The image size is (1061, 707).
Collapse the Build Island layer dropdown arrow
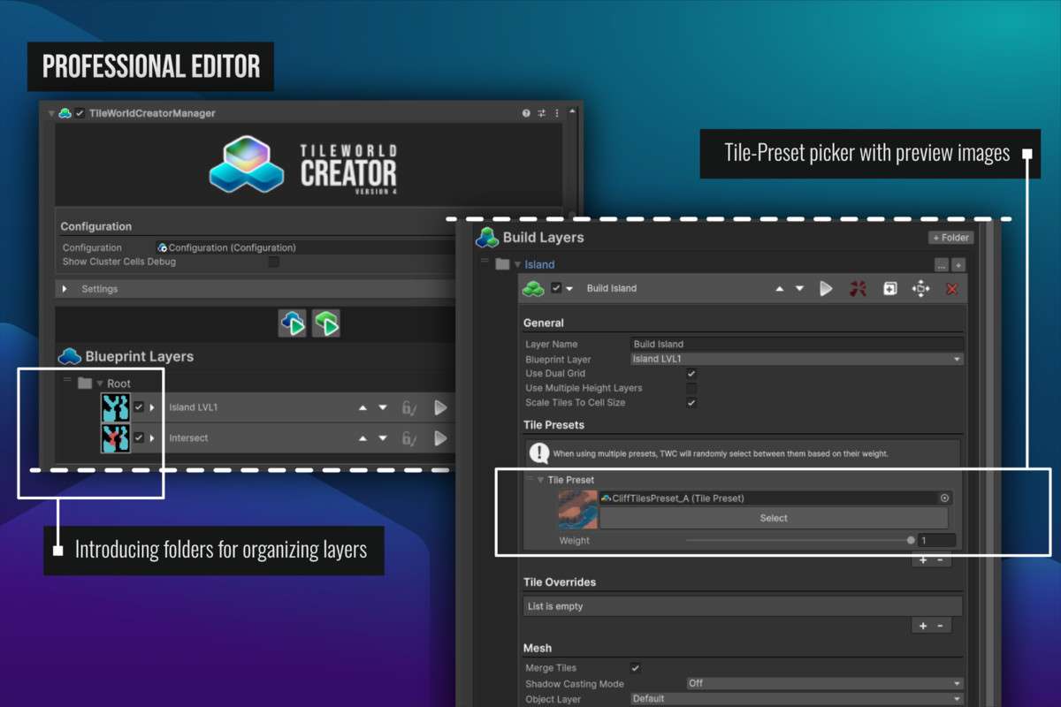tap(569, 289)
